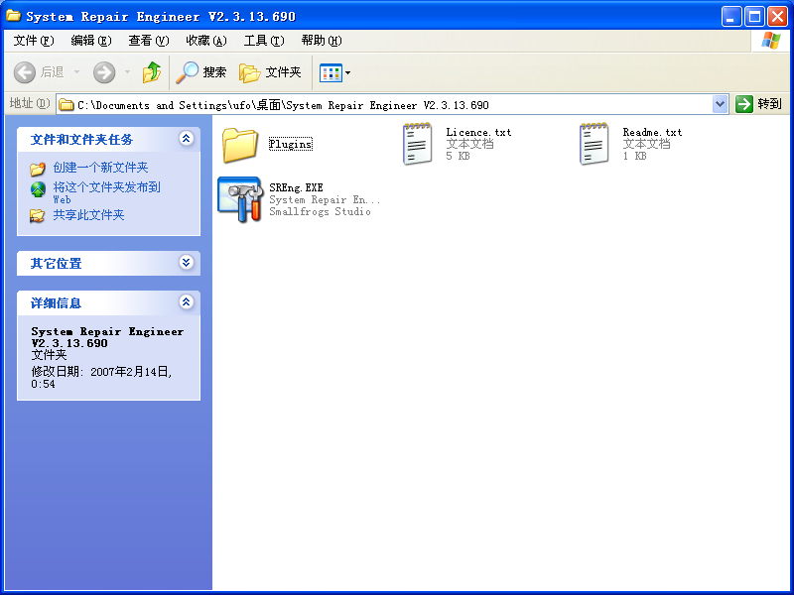Image resolution: width=794 pixels, height=595 pixels.
Task: Open the 查看(V) menu
Action: [x=148, y=41]
